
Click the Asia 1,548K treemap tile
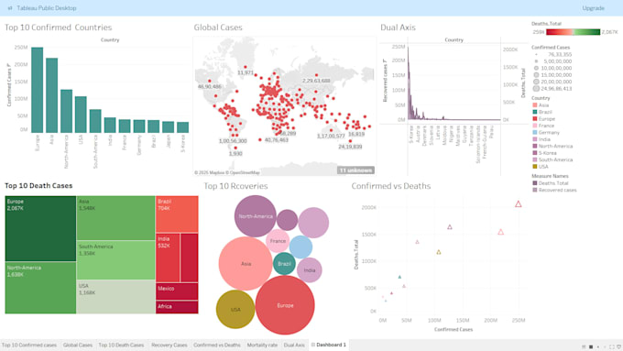click(115, 218)
